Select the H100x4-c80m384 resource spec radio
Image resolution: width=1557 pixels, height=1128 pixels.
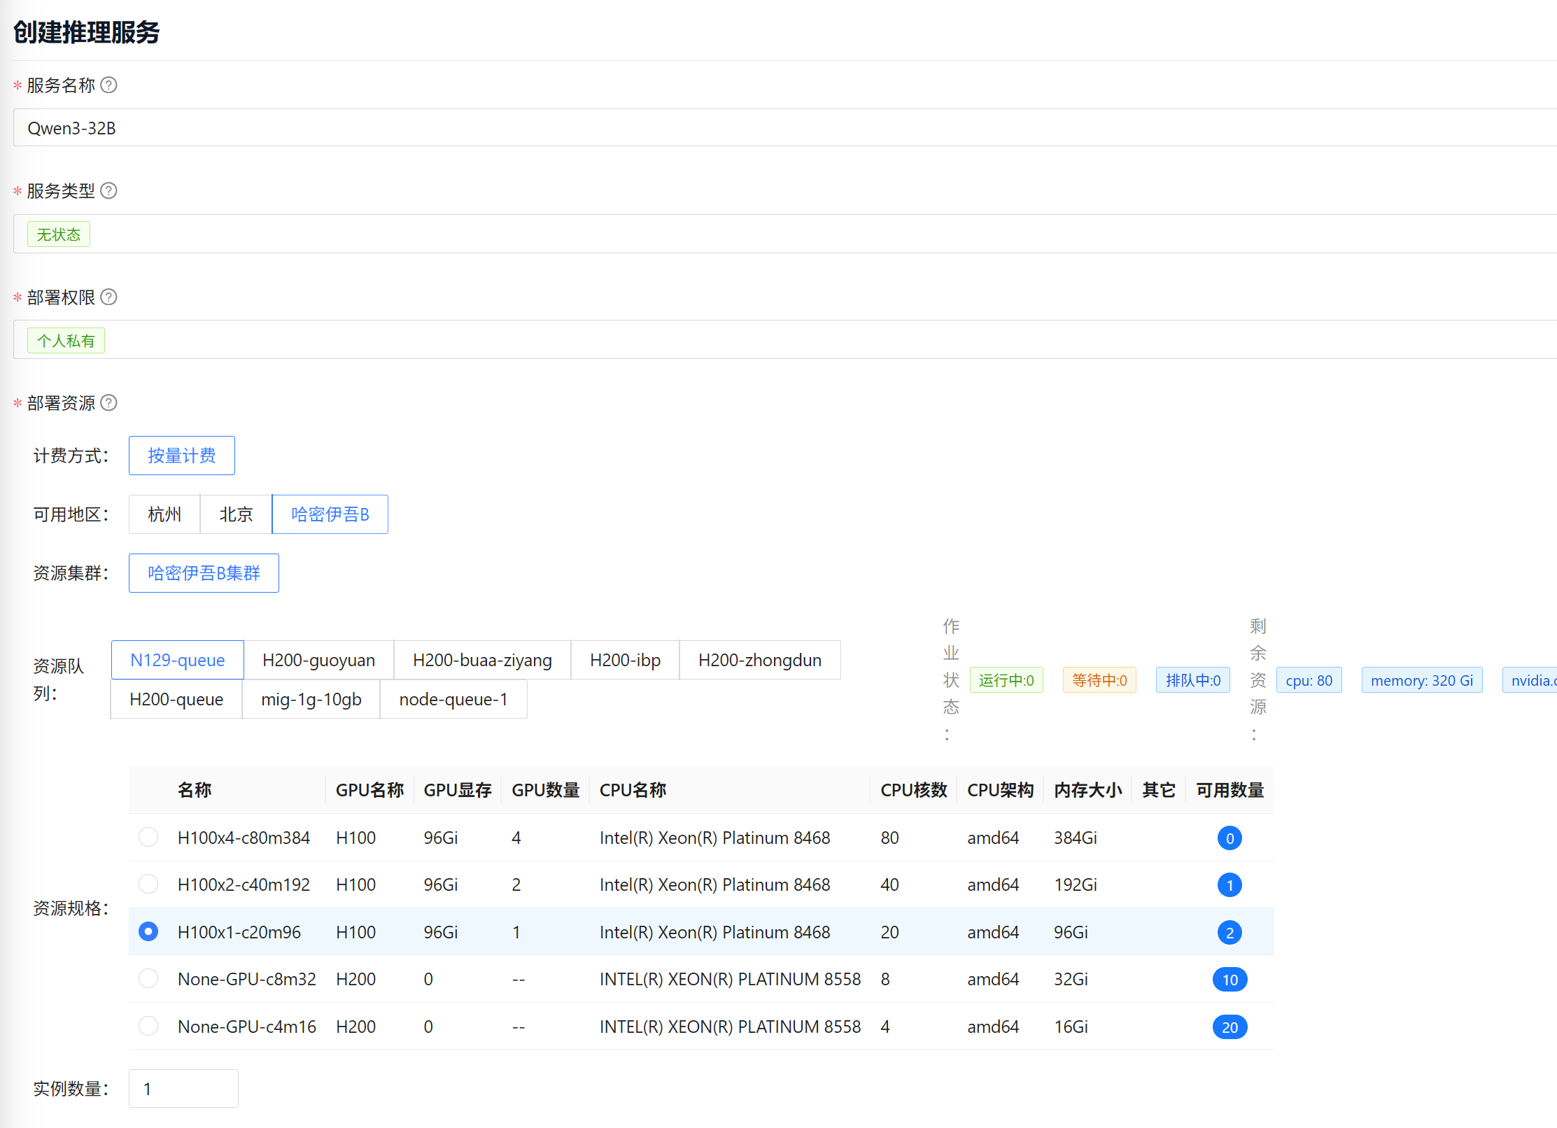click(x=148, y=838)
